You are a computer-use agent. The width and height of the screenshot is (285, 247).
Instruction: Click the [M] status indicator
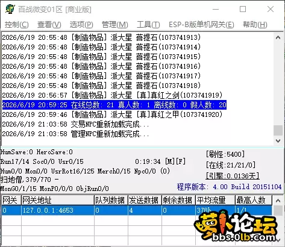170,161
